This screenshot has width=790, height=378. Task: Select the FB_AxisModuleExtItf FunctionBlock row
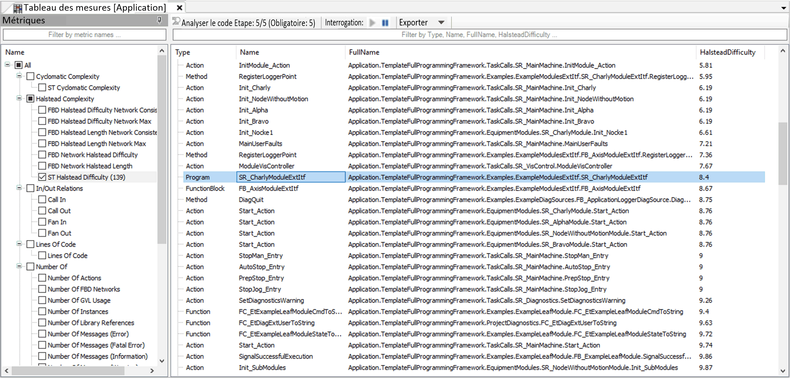[474, 189]
